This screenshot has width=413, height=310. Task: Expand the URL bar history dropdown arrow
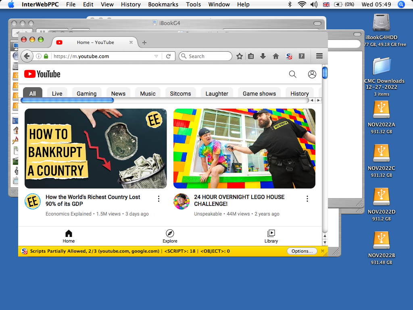tap(156, 56)
